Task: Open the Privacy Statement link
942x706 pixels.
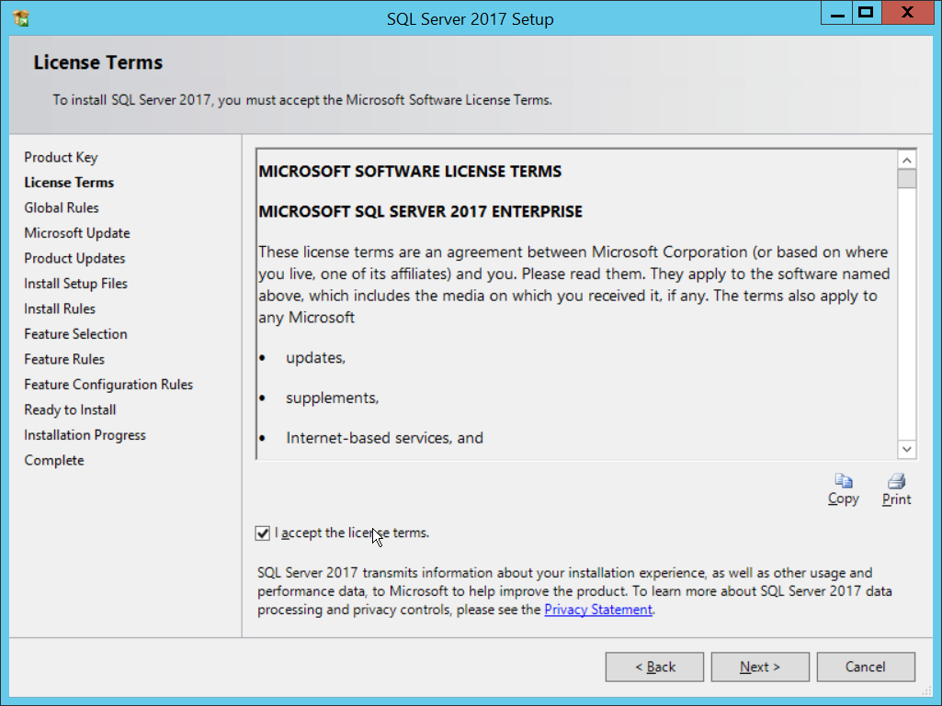Action: point(598,610)
